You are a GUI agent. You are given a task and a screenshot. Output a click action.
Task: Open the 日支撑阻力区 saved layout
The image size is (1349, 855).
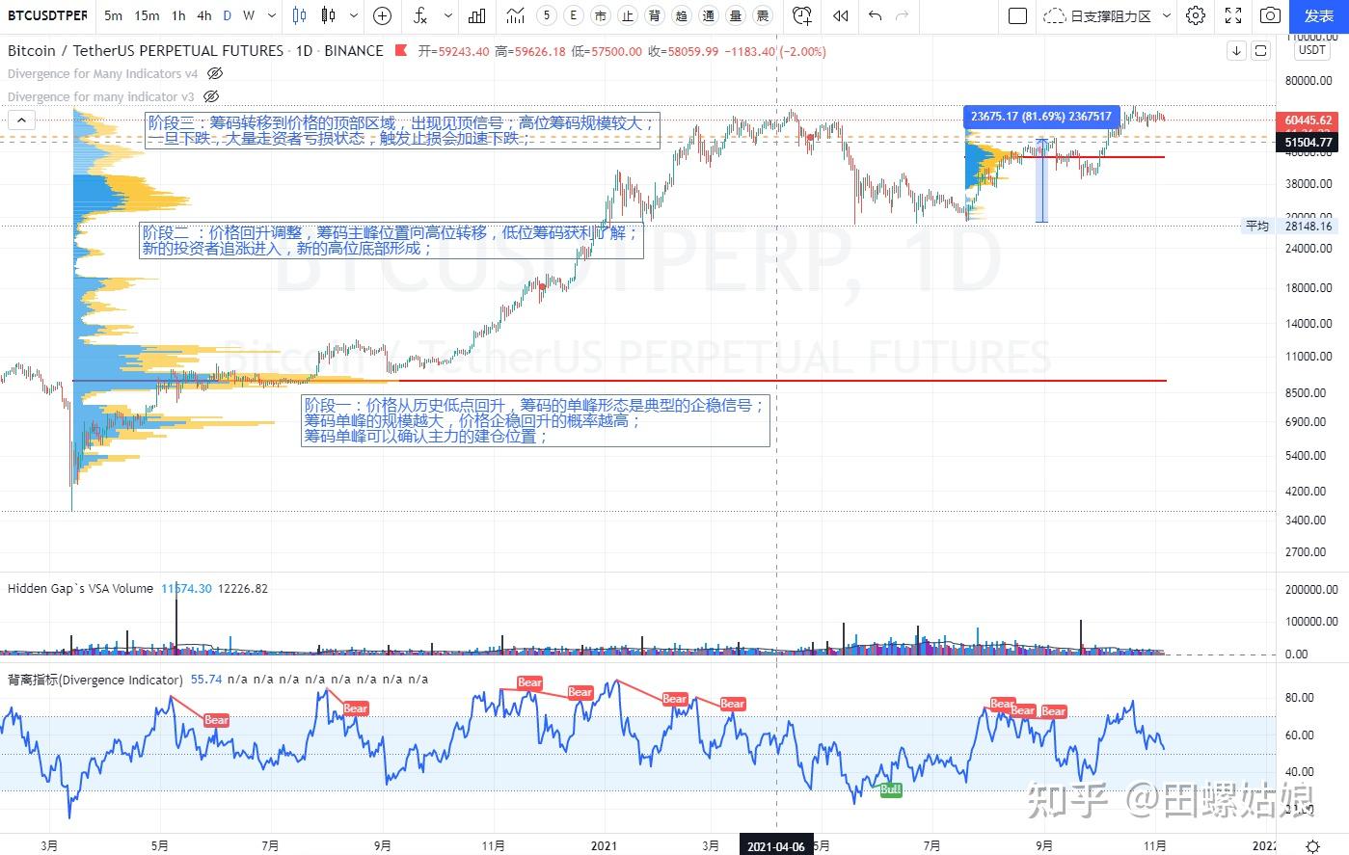1097,15
